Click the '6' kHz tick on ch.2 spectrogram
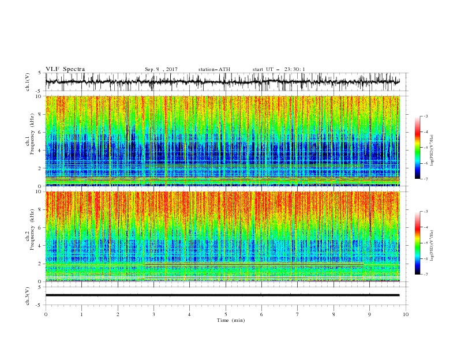The height and width of the screenshot is (353, 457). (x=41, y=228)
